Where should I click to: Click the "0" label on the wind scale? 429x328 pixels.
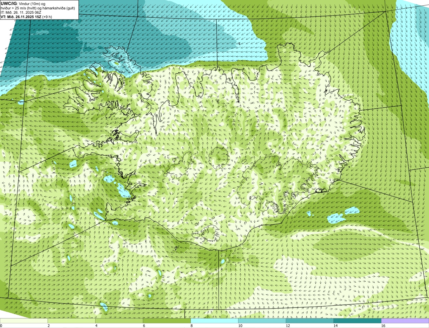[x=1, y=326]
